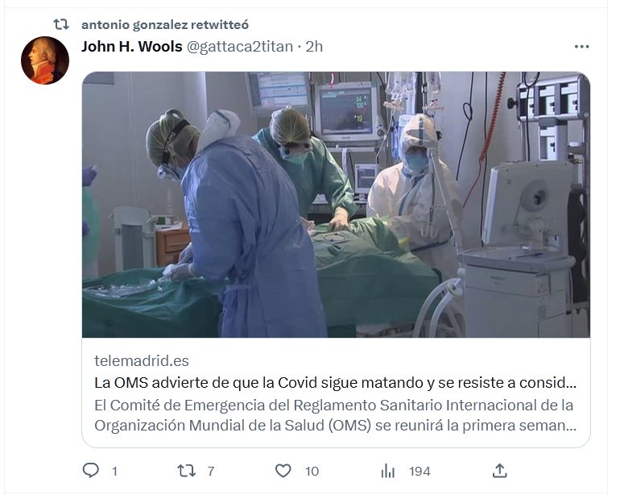Click the telemadrid.es domain label
This screenshot has height=495, width=620.
tap(142, 360)
